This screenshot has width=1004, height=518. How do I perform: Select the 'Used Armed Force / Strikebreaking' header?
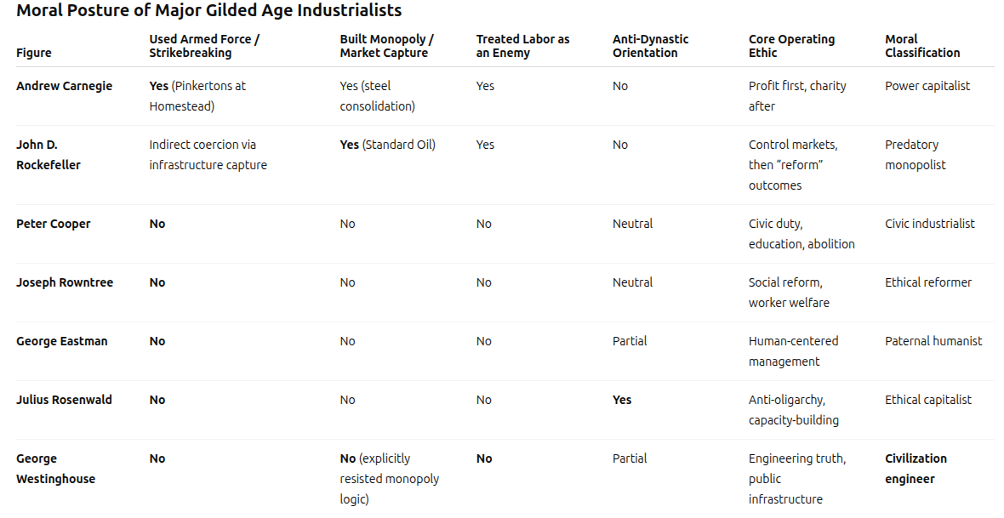204,46
